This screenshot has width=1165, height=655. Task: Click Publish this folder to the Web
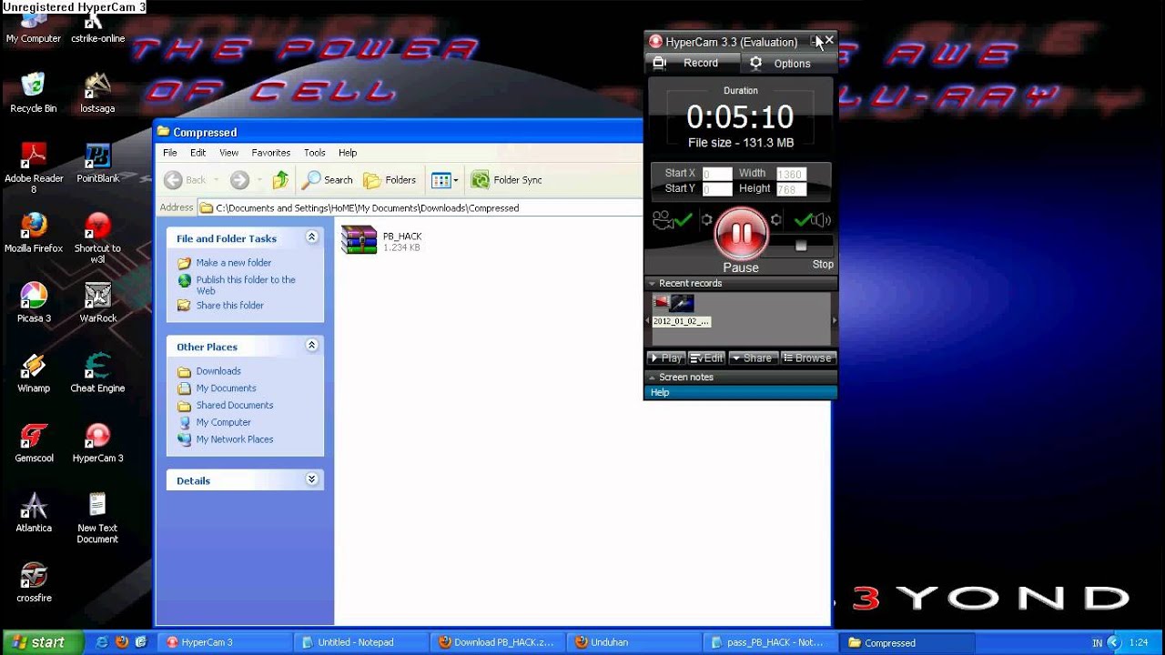coord(246,285)
